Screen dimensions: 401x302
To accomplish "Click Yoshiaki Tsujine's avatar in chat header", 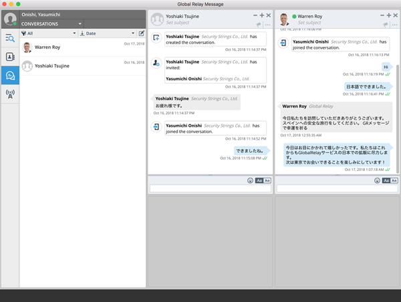I will [x=157, y=19].
